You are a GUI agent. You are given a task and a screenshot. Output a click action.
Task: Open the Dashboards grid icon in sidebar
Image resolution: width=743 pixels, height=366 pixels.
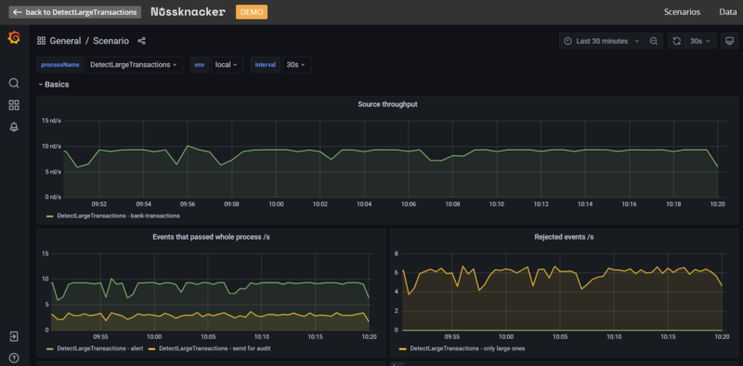tap(14, 105)
